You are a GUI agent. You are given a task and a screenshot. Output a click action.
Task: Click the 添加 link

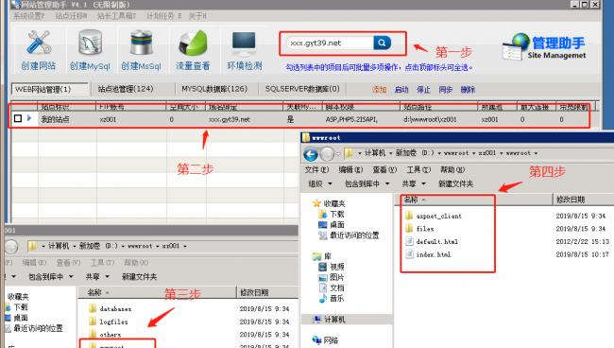coord(379,90)
